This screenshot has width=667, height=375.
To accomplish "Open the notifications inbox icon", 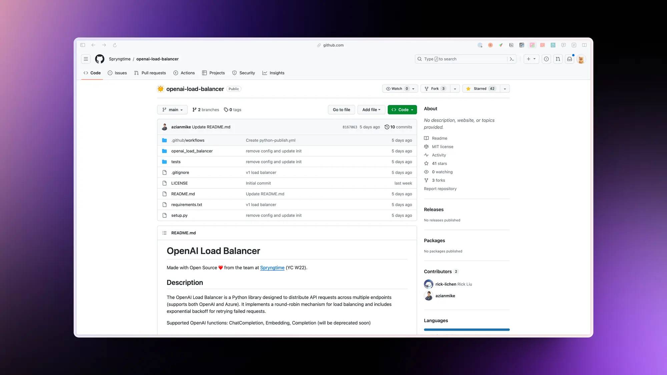I will (x=570, y=59).
